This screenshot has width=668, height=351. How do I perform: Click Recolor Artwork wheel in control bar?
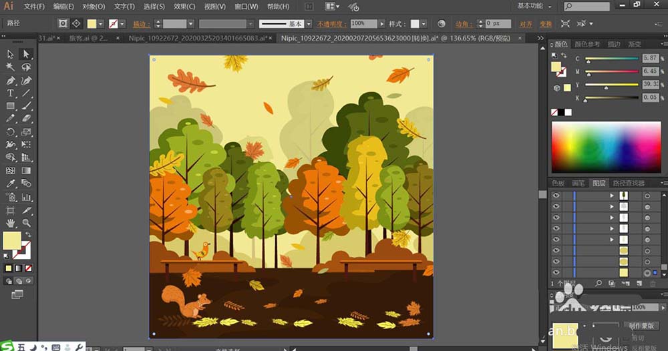tap(442, 24)
